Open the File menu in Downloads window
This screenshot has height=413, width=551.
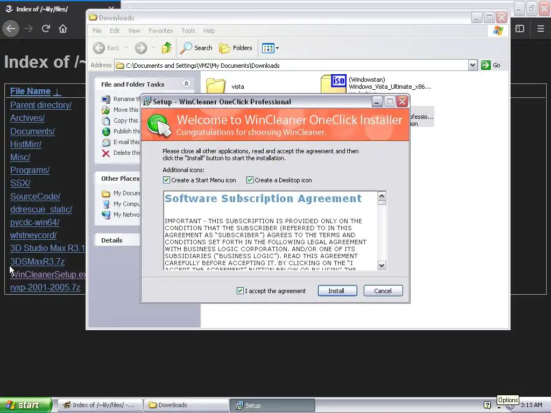click(x=97, y=31)
